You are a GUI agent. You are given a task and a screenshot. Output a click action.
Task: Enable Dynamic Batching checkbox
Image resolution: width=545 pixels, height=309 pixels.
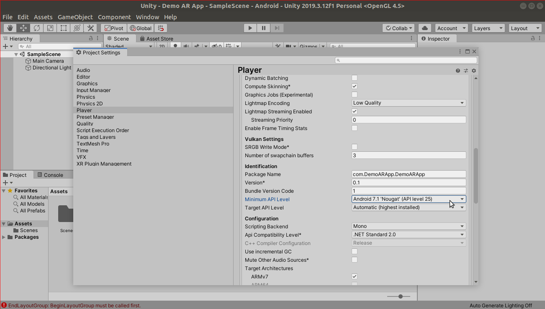pos(355,78)
